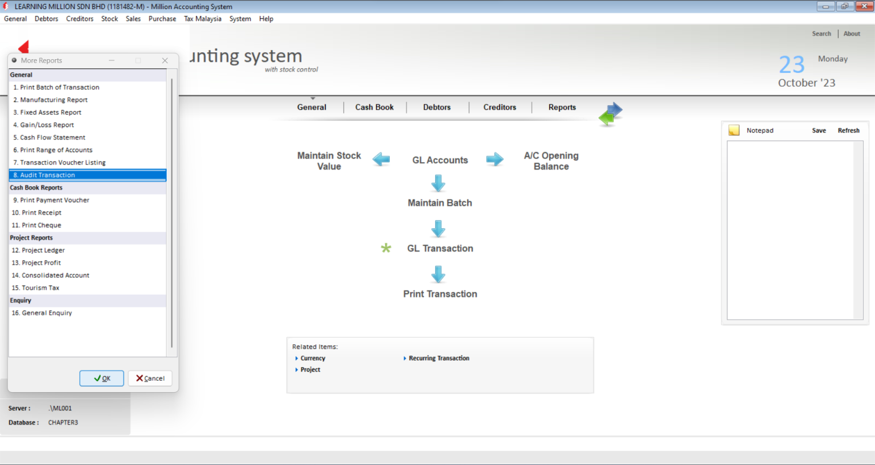Open the Tax Malaysia menu
875x465 pixels.
pos(202,19)
